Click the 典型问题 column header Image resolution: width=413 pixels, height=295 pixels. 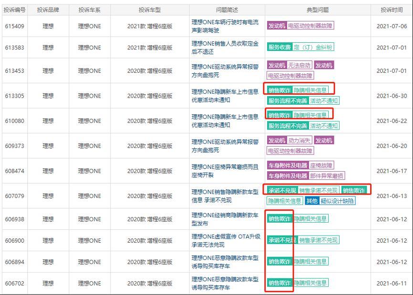(x=318, y=10)
